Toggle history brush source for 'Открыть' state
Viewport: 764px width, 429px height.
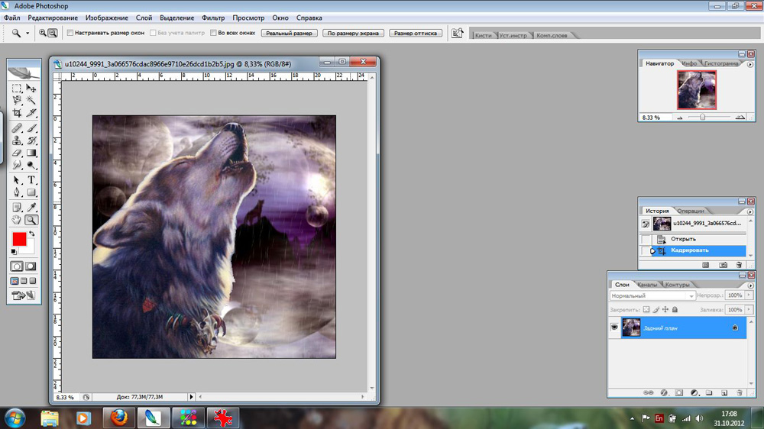pyautogui.click(x=646, y=239)
